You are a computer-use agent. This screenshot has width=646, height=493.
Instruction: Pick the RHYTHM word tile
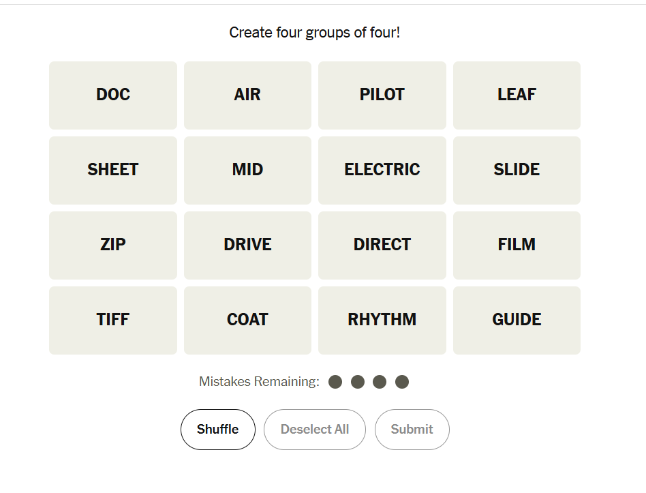coord(382,320)
